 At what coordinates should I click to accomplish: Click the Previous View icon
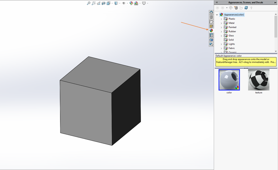99,3
